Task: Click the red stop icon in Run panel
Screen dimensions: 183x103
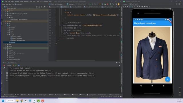Action: point(4,65)
